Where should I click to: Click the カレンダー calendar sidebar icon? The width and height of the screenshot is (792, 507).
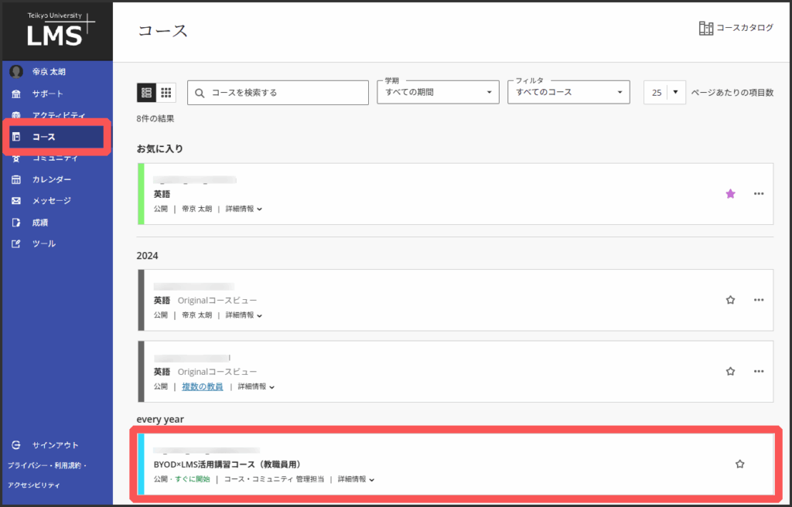[16, 179]
